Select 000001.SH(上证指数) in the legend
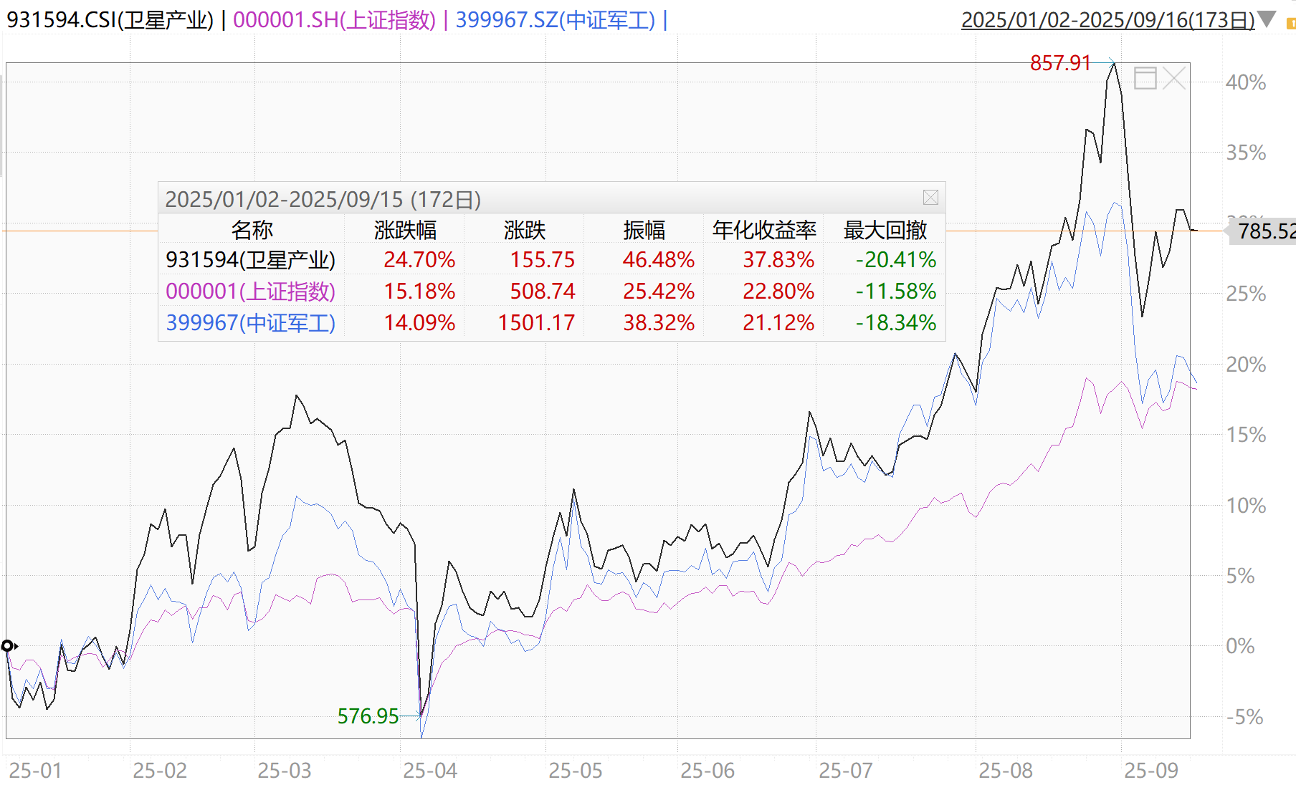This screenshot has width=1296, height=785. coord(334,20)
